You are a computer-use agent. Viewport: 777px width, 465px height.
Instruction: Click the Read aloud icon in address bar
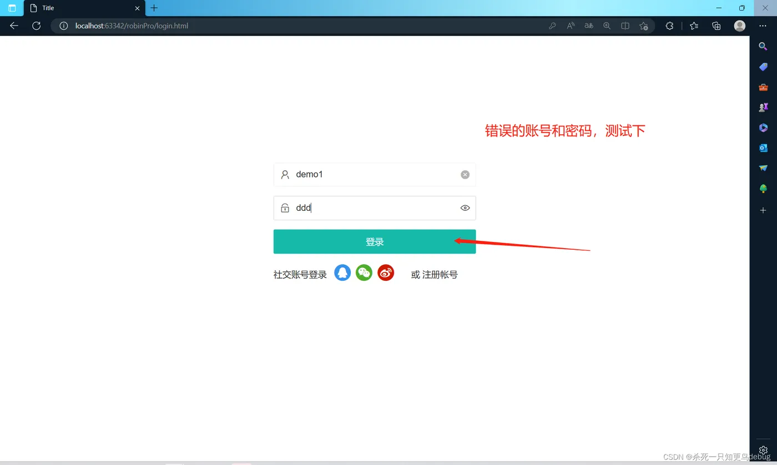click(571, 26)
